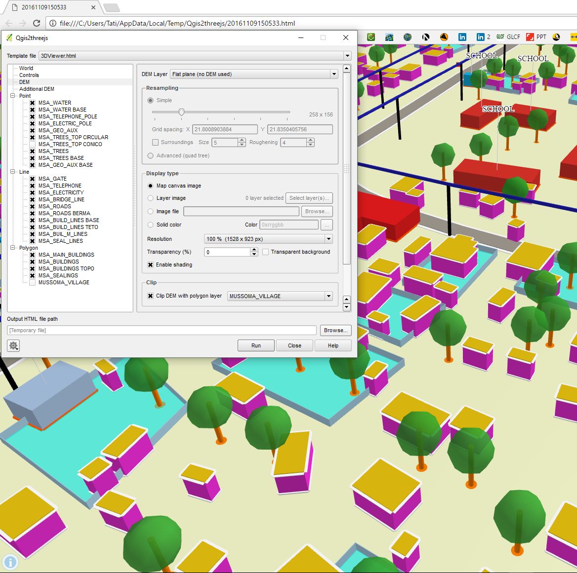Click the orange triangle bookmark icon
This screenshot has width=577, height=573.
tap(444, 37)
